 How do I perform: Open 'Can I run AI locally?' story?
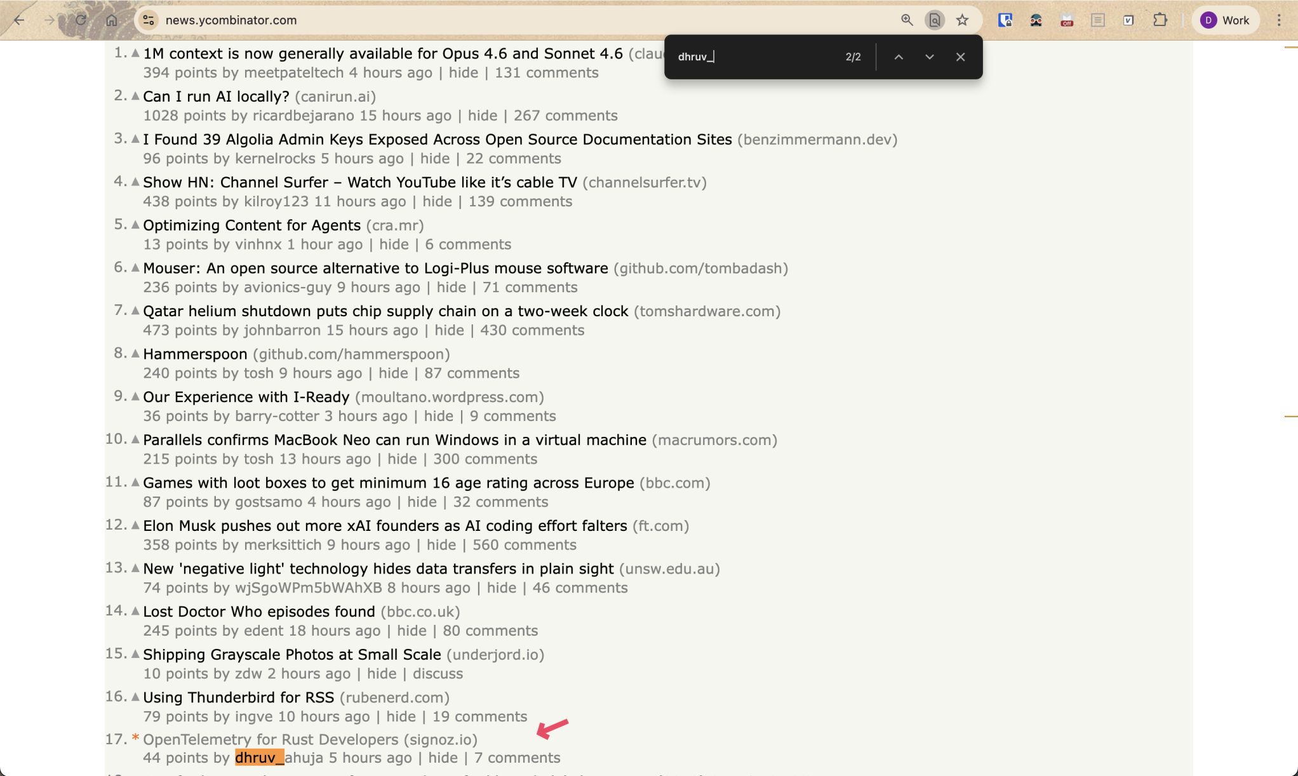(216, 97)
